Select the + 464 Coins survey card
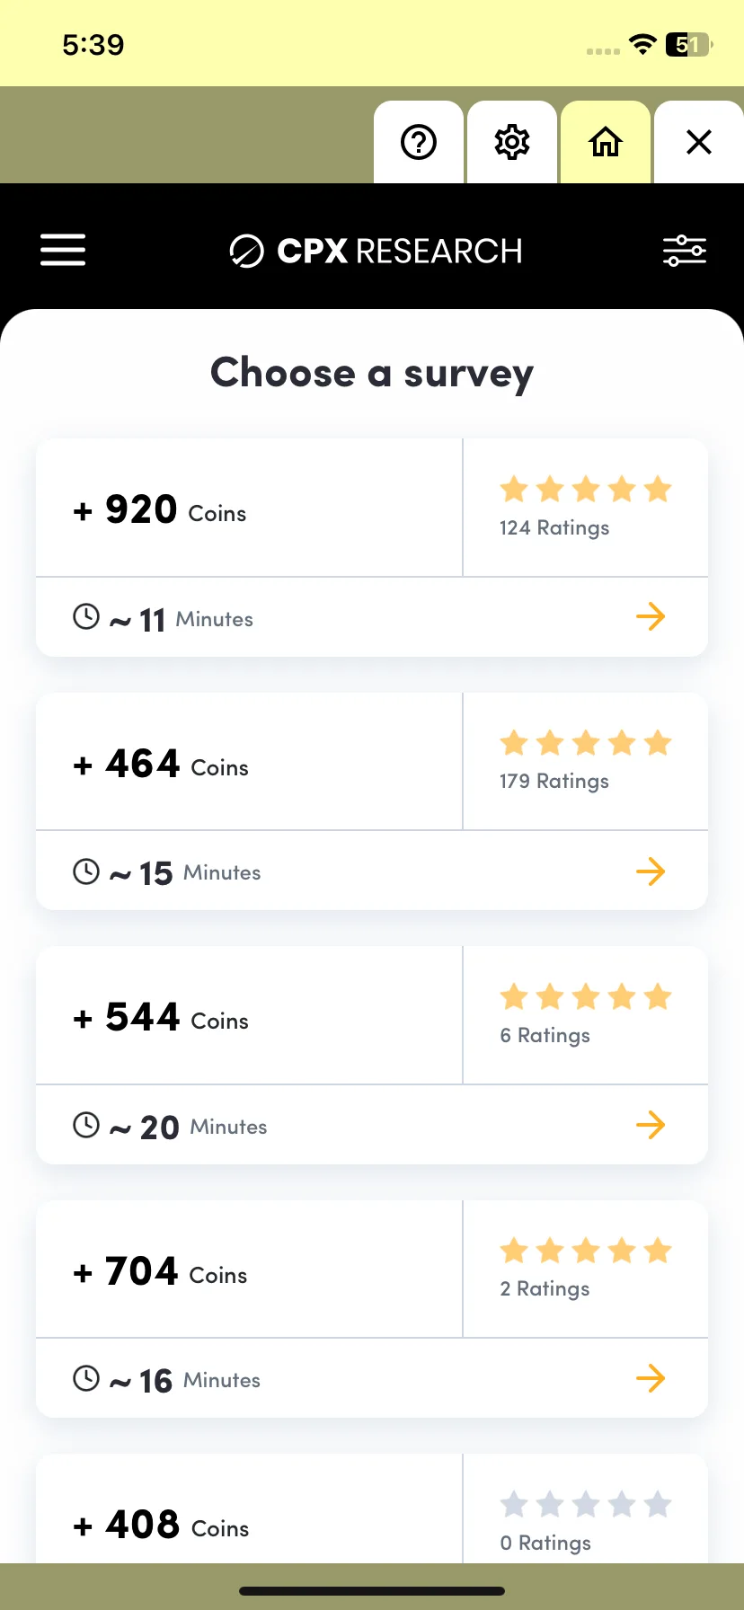Image resolution: width=744 pixels, height=1610 pixels. click(372, 801)
